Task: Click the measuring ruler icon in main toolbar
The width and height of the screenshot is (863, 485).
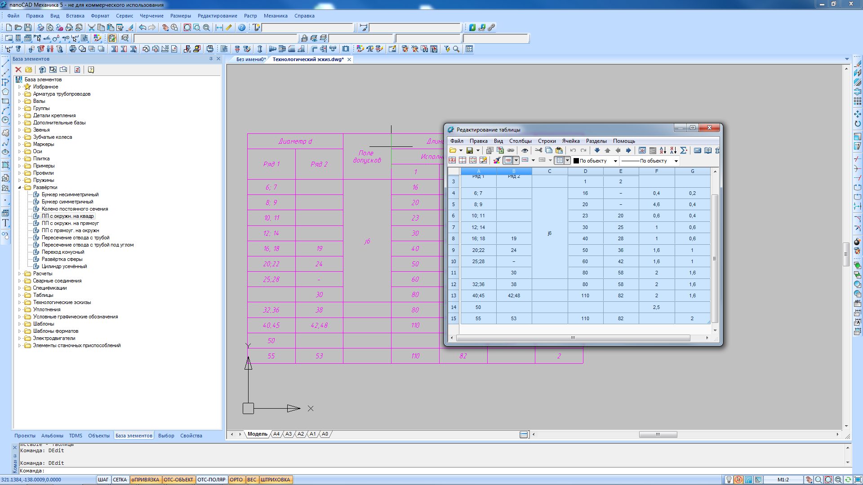Action: click(x=229, y=27)
